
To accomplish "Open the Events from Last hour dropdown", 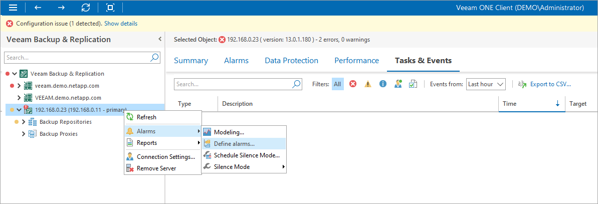I will 486,84.
